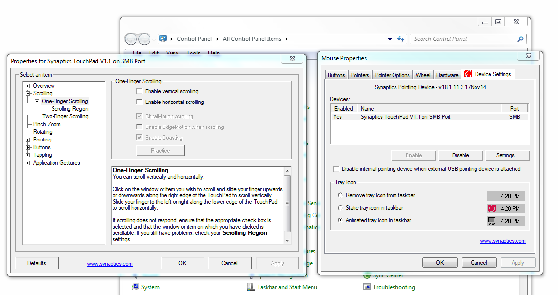Click OK in Mouse Properties
558x295 pixels.
440,263
